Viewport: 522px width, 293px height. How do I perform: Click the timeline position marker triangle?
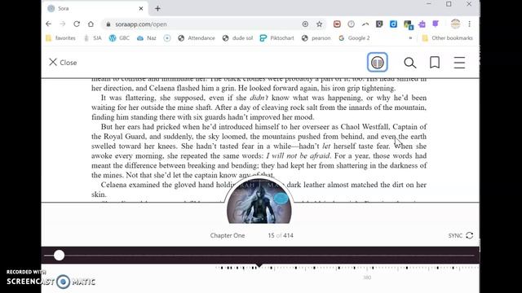[x=259, y=265]
